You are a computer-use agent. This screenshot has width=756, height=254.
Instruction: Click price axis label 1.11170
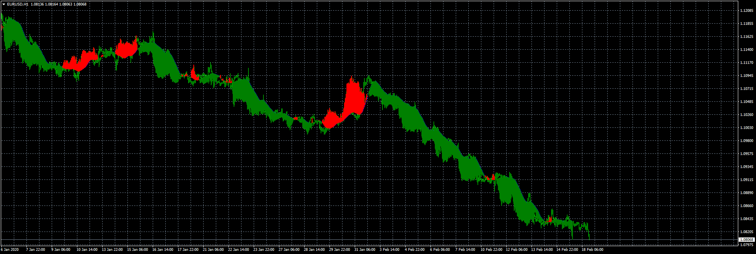click(747, 63)
